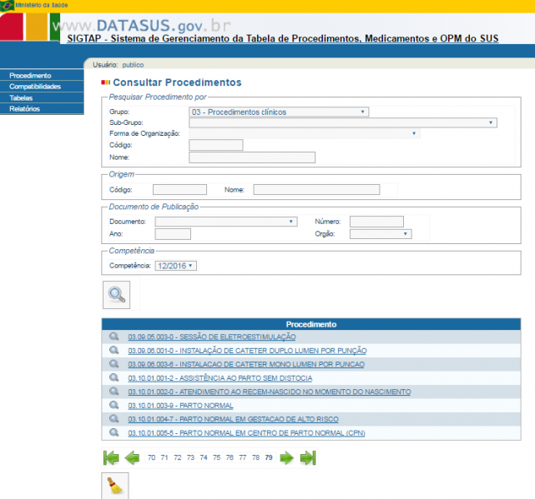Select current results page 79
The width and height of the screenshot is (535, 499).
269,457
